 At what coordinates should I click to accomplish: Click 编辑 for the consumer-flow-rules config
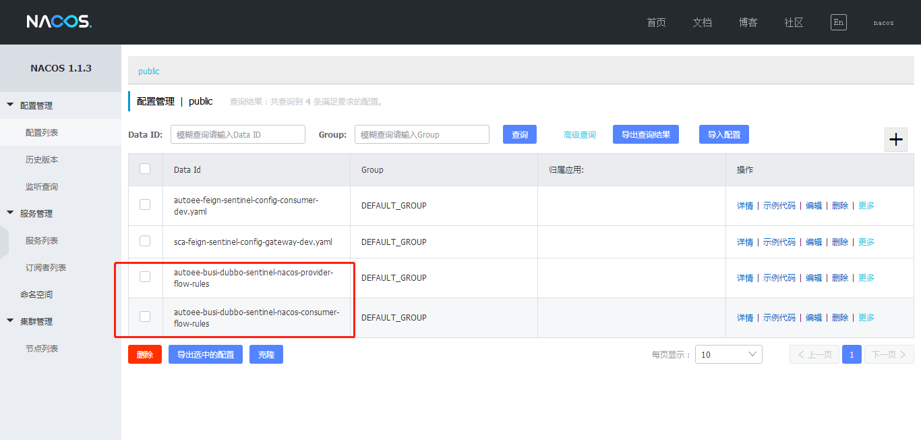[x=814, y=317]
